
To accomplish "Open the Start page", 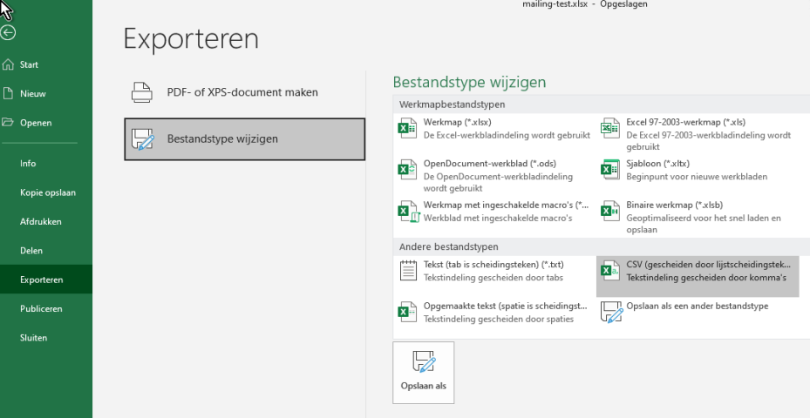I will (46, 64).
